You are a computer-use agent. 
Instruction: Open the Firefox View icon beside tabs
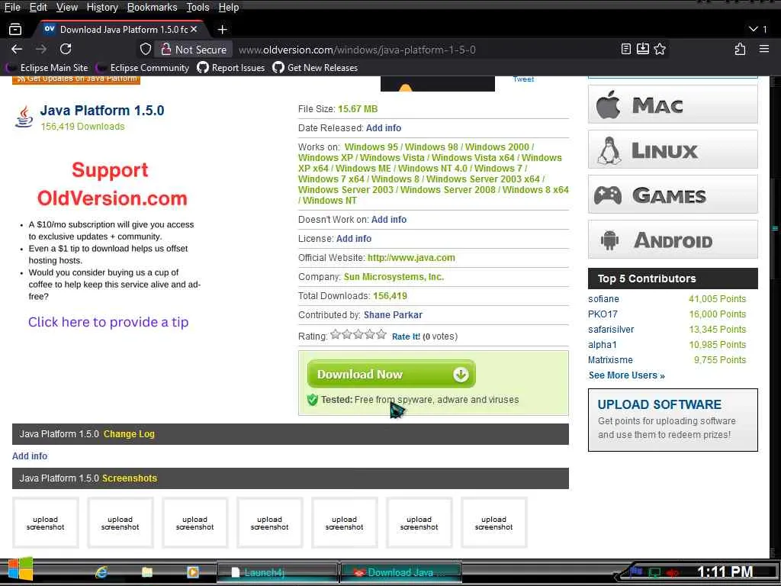(15, 30)
